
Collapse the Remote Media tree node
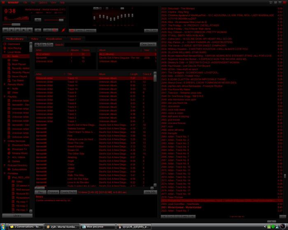click(x=5, y=84)
